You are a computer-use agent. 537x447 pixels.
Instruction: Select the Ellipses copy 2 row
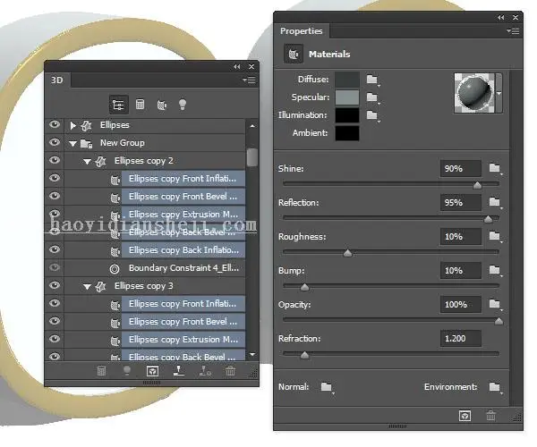tap(155, 161)
